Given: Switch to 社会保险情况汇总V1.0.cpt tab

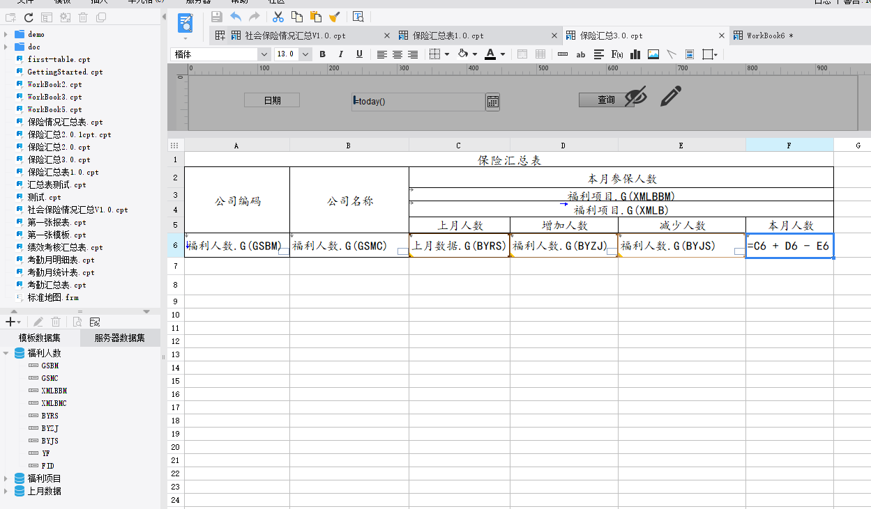Looking at the screenshot, I should point(295,36).
